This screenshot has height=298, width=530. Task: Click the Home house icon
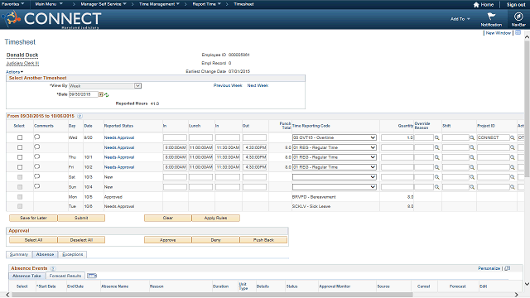pos(476,5)
